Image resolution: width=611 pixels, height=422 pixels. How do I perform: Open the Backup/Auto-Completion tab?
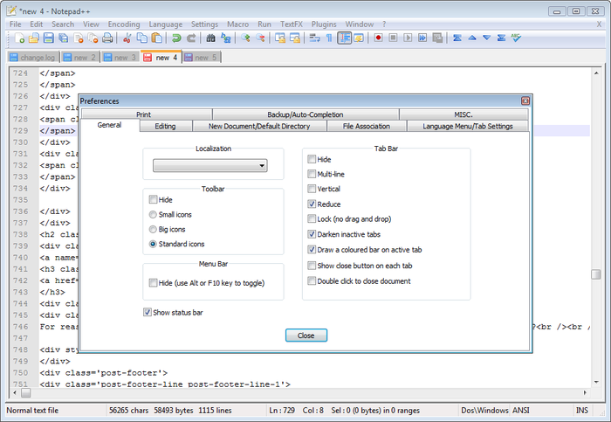pos(305,114)
